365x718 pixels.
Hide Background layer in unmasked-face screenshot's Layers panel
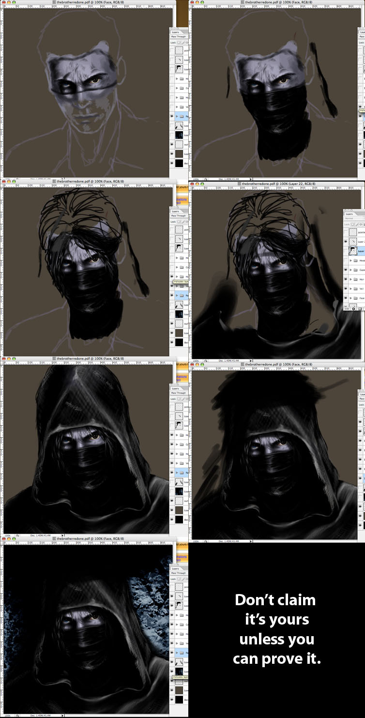coord(172,163)
